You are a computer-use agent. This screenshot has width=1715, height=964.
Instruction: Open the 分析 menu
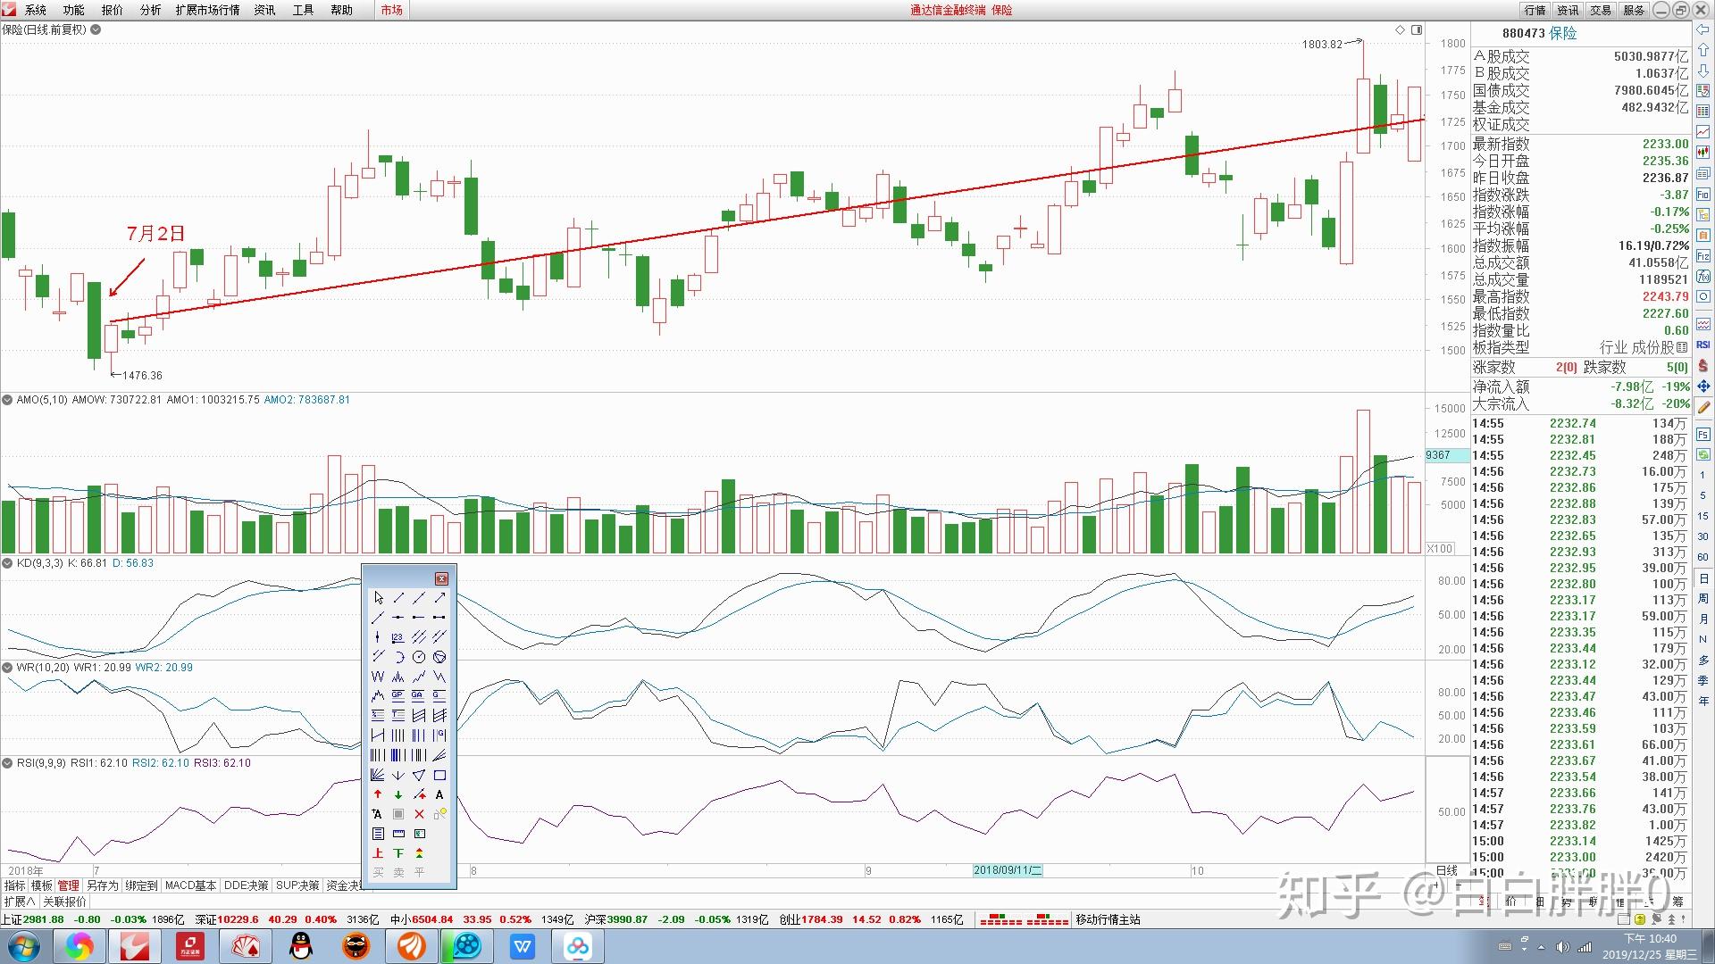(151, 10)
